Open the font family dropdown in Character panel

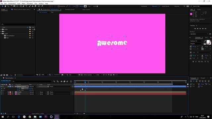pos(196,41)
